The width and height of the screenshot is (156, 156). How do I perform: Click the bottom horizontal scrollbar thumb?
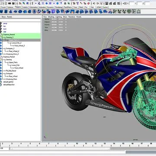(141, 152)
